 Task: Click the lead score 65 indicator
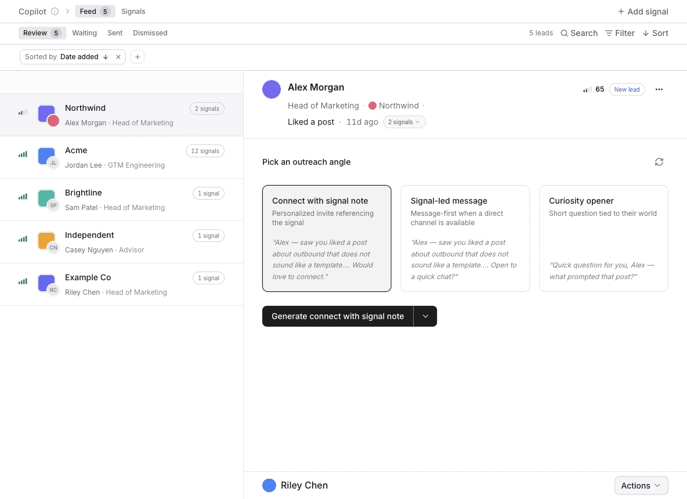coord(594,89)
